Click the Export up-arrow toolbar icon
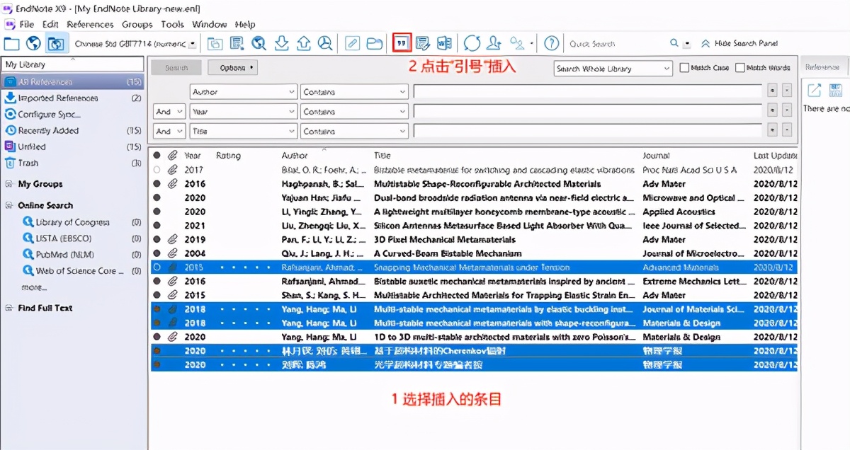 (x=303, y=43)
